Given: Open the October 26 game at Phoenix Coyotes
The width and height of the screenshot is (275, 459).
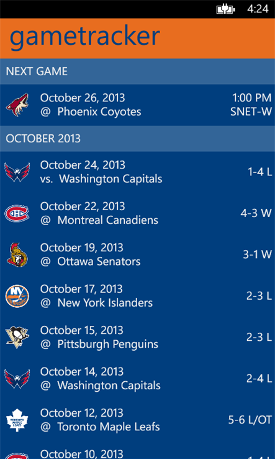Looking at the screenshot, I should pos(137,104).
